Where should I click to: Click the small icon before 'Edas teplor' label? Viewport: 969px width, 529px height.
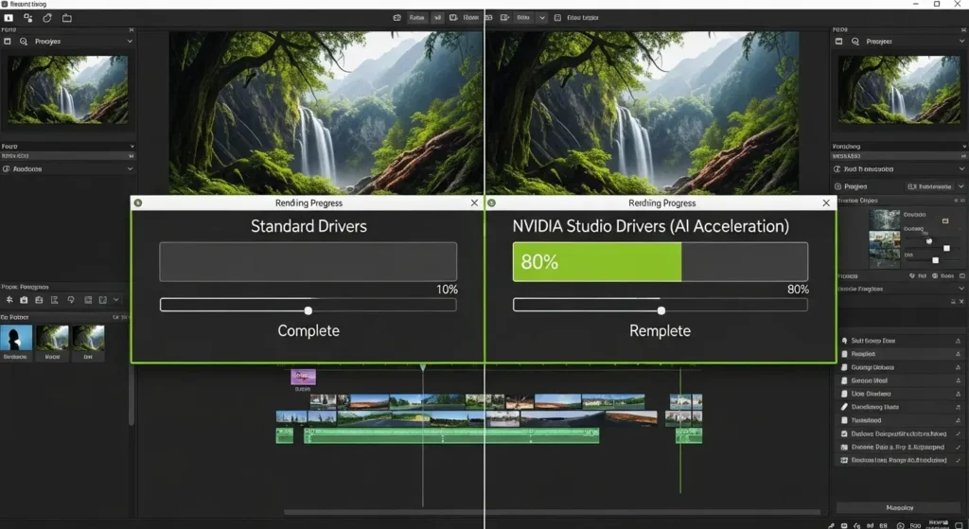tap(557, 18)
